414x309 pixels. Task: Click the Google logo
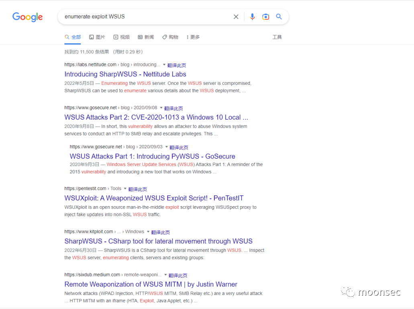pyautogui.click(x=27, y=17)
